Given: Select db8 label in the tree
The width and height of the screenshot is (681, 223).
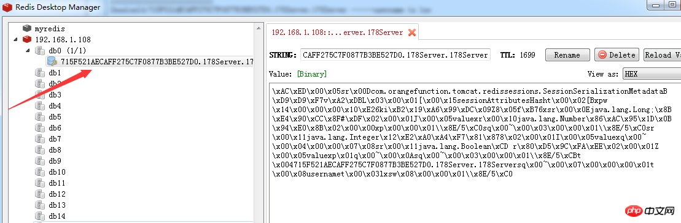Looking at the screenshot, I should 55,150.
